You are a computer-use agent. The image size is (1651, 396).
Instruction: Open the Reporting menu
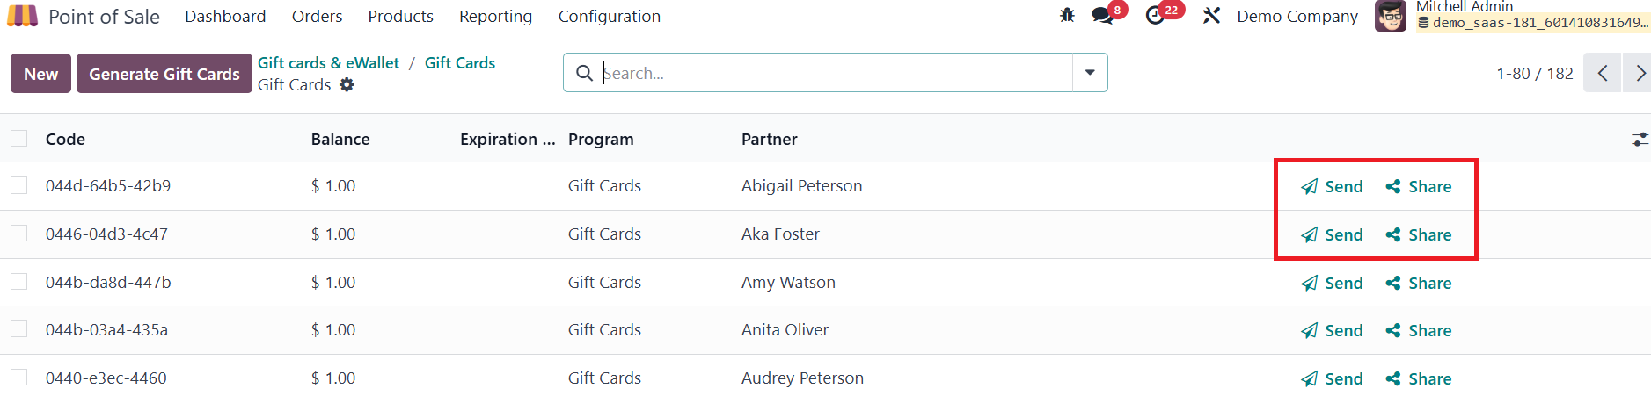tap(495, 16)
